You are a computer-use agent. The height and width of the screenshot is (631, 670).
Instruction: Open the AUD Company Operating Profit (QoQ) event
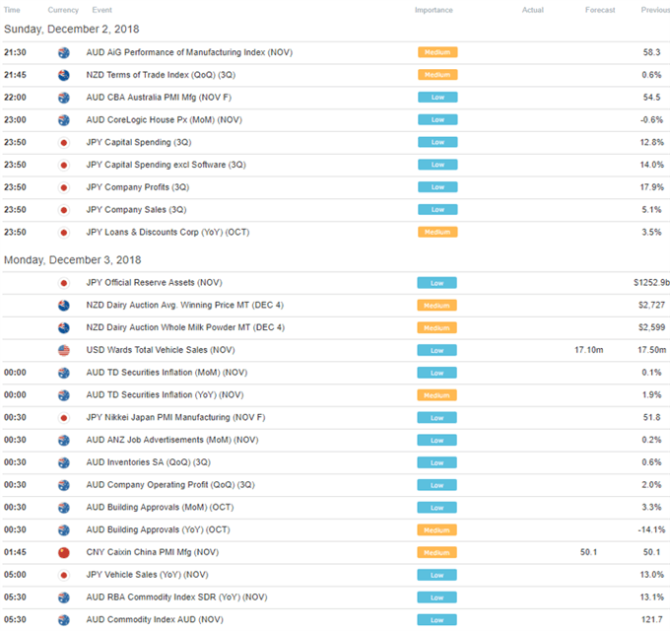pyautogui.click(x=170, y=485)
